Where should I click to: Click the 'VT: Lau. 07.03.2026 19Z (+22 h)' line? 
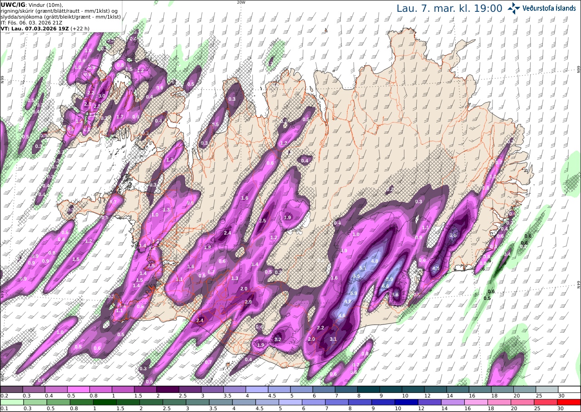(x=45, y=28)
